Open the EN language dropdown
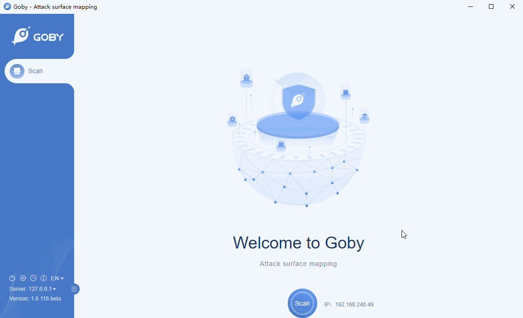 57,278
